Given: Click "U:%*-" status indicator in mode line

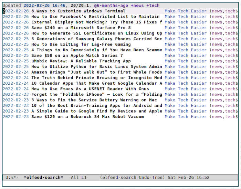Looking at the screenshot, I should (12, 178).
